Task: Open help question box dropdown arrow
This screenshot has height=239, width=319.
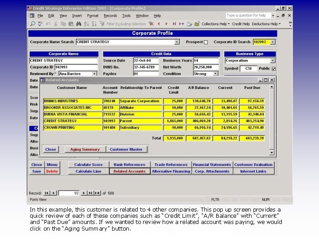Action: point(273,15)
